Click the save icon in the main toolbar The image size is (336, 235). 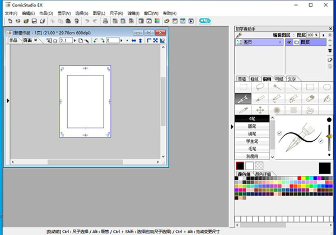pyautogui.click(x=33, y=21)
